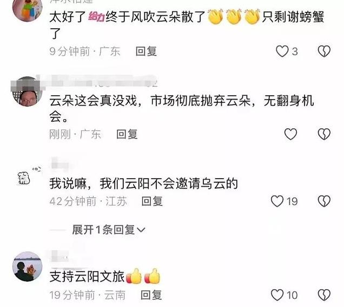Open the cartoon puppy avatar profile

tap(27, 175)
